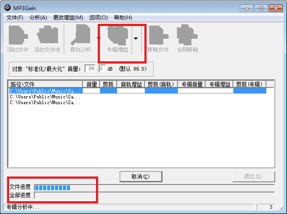
Task: Minimize the MP3Gain window
Action: [x=247, y=8]
